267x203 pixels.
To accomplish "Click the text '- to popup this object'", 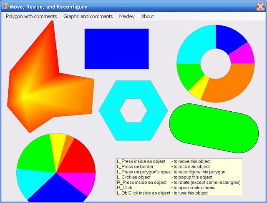I will pos(192,177).
